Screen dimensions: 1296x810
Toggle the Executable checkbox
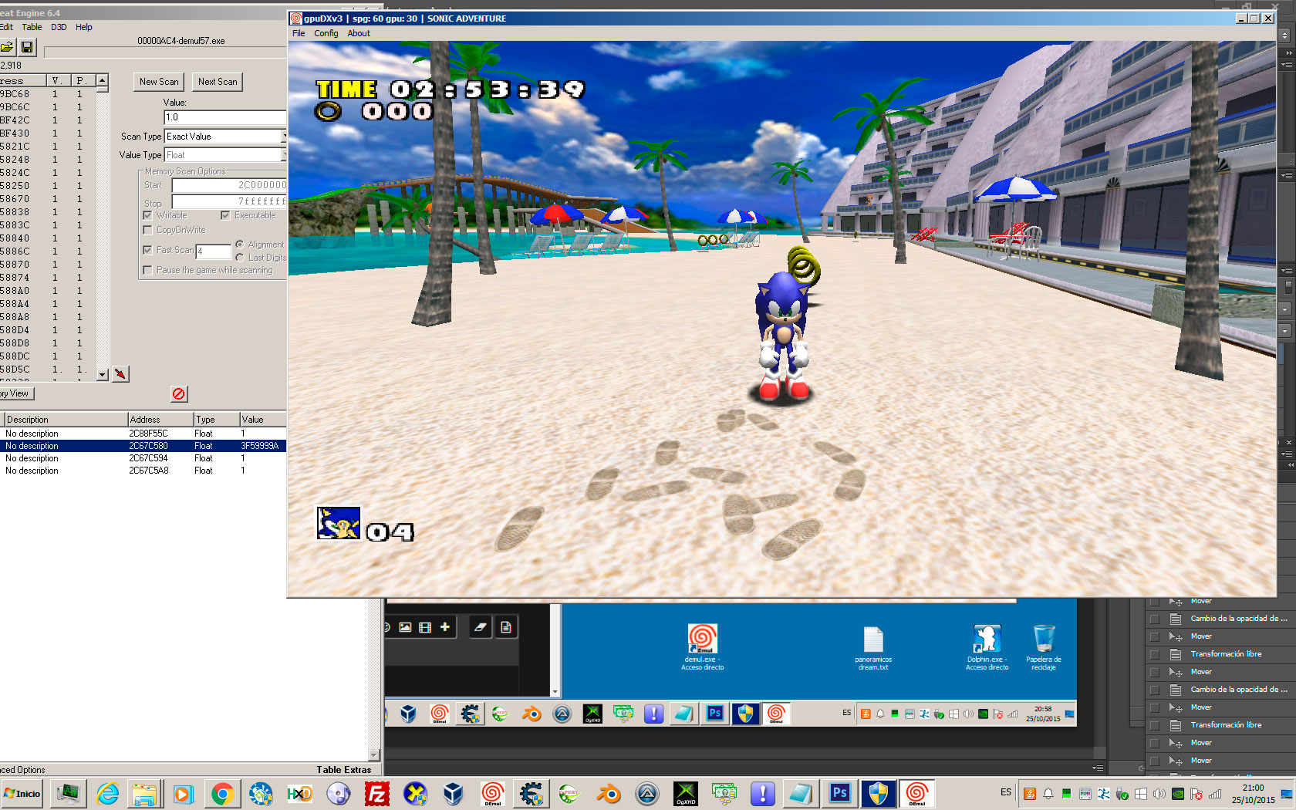(x=225, y=215)
